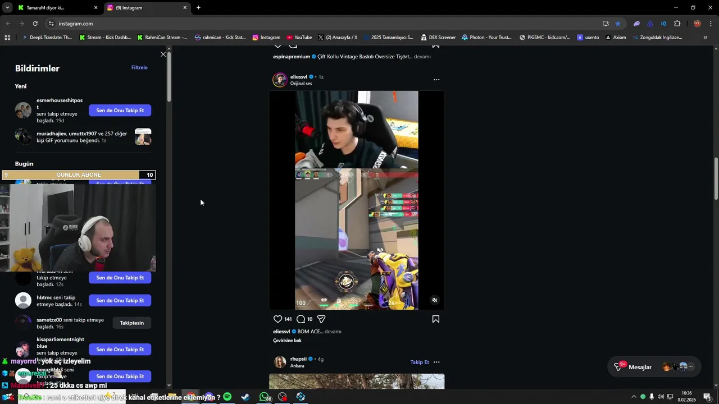Open WhatsApp from the taskbar

coord(264,397)
